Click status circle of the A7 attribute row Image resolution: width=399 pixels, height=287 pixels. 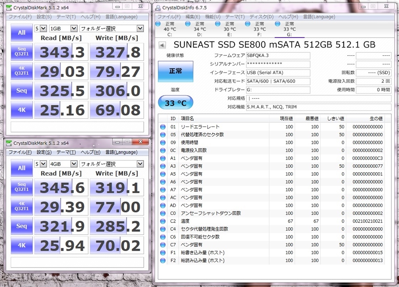pyautogui.click(x=163, y=190)
